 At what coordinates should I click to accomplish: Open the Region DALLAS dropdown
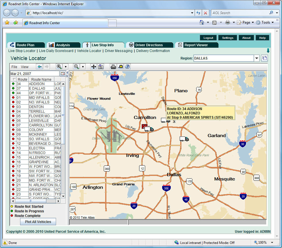pos(257,58)
